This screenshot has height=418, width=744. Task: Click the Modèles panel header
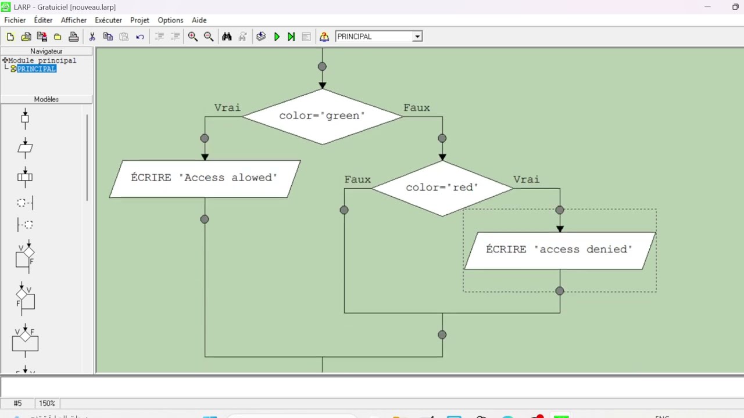(x=46, y=99)
